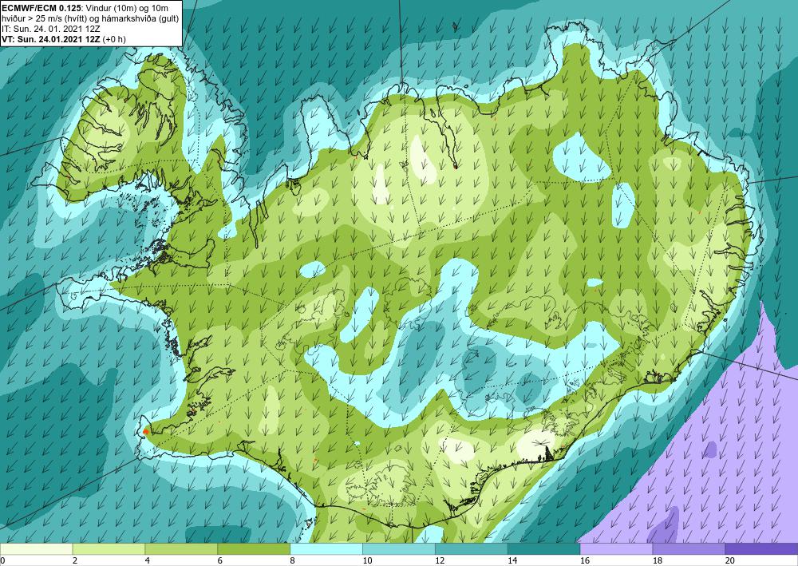Click the 18–20 m/s purple legend swatch
798x566 pixels.
tap(689, 549)
